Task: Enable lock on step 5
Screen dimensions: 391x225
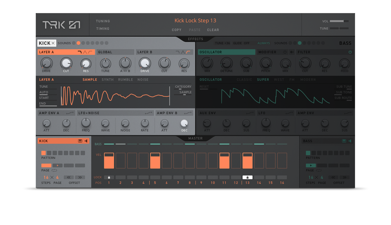Action: pyautogui.click(x=155, y=177)
